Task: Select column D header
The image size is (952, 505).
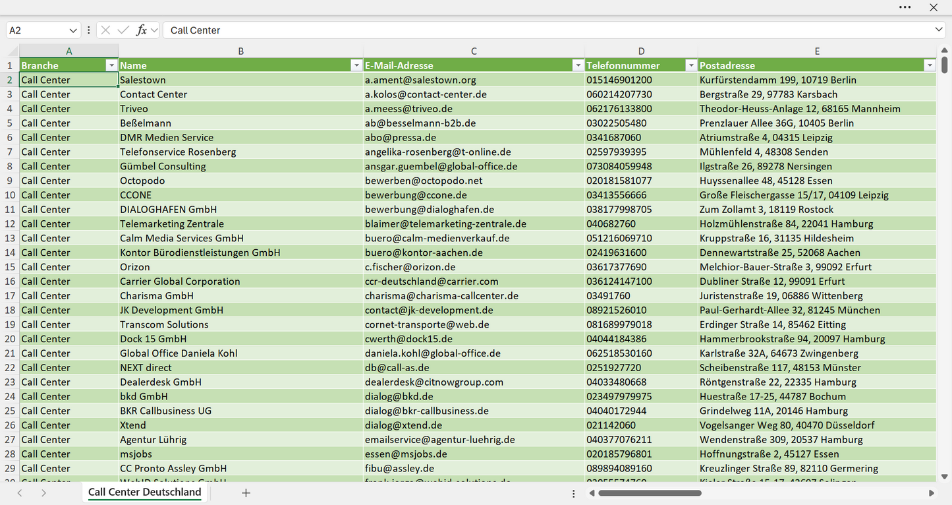Action: 641,51
